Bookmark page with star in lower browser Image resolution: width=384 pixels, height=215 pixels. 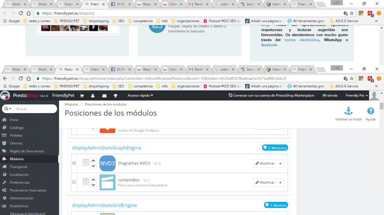(x=352, y=78)
